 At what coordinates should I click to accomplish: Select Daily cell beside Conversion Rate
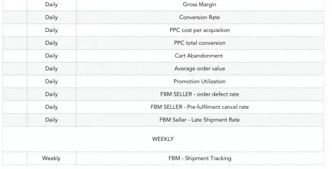coord(51,17)
